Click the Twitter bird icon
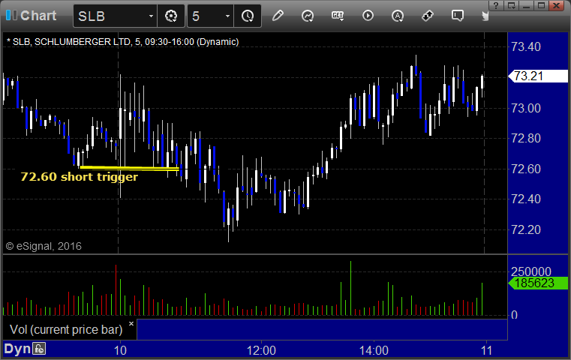This screenshot has width=571, height=360. (485, 16)
